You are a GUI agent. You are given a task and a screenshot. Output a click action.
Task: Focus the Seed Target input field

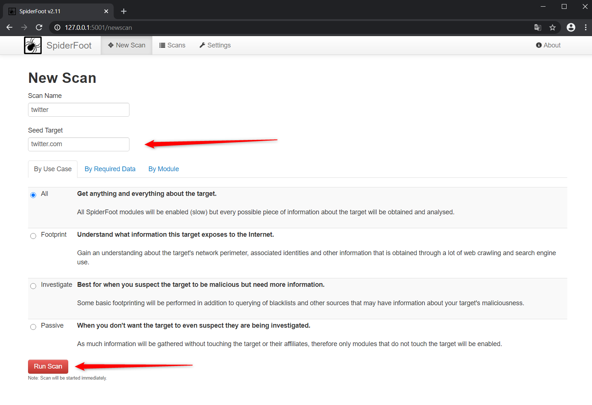point(79,144)
